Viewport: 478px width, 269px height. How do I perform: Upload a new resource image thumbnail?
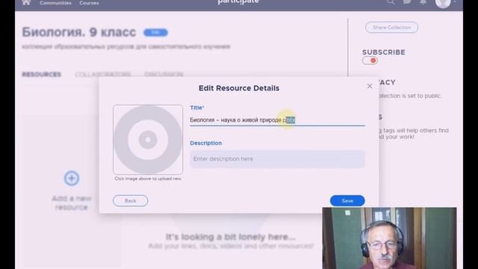148,140
